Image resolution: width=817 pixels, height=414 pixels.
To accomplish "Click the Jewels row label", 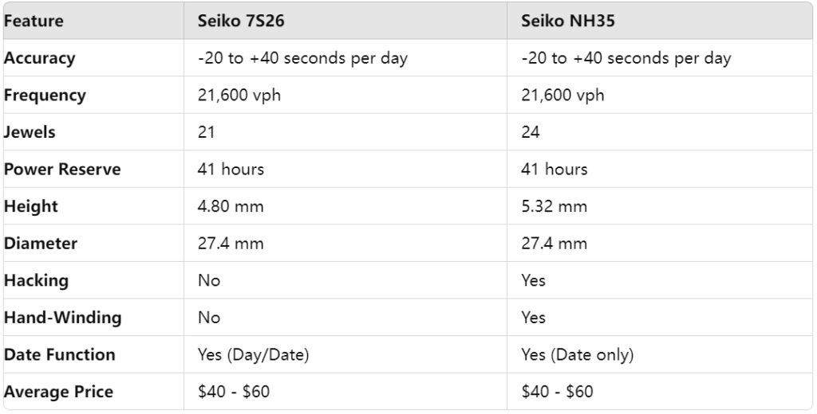I will point(30,132).
